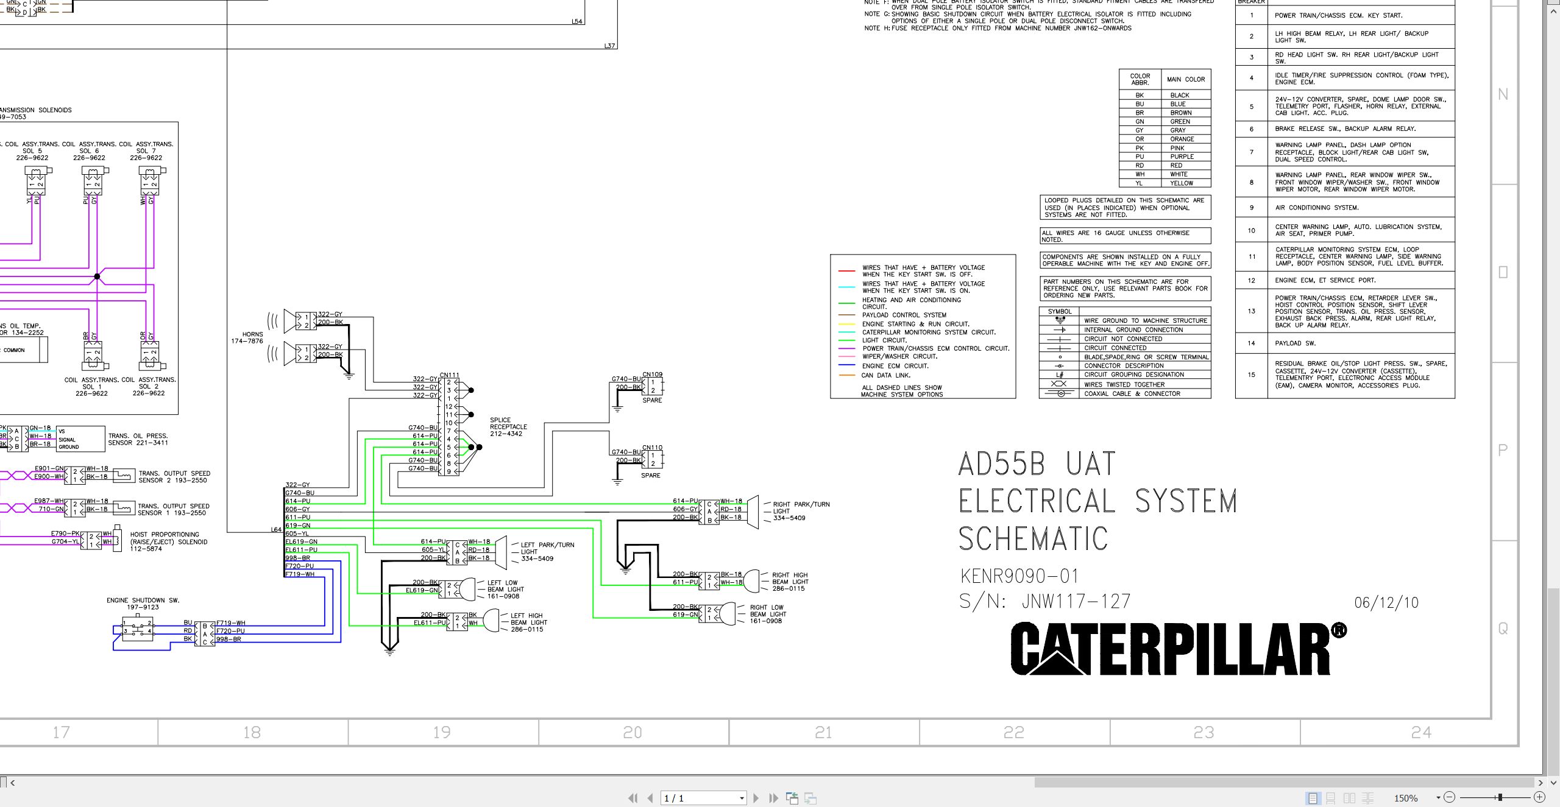Click COAXIAL CABLE & CONNECTOR symbol row
1560x807 pixels.
(x=1125, y=393)
